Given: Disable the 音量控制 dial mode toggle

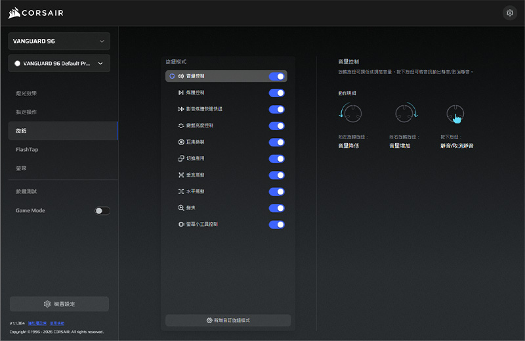Looking at the screenshot, I should point(277,76).
